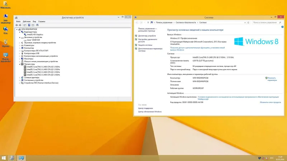287x161 pixels.
Task: Click the refresh icon in Система address bar
Action: pyautogui.click(x=248, y=23)
